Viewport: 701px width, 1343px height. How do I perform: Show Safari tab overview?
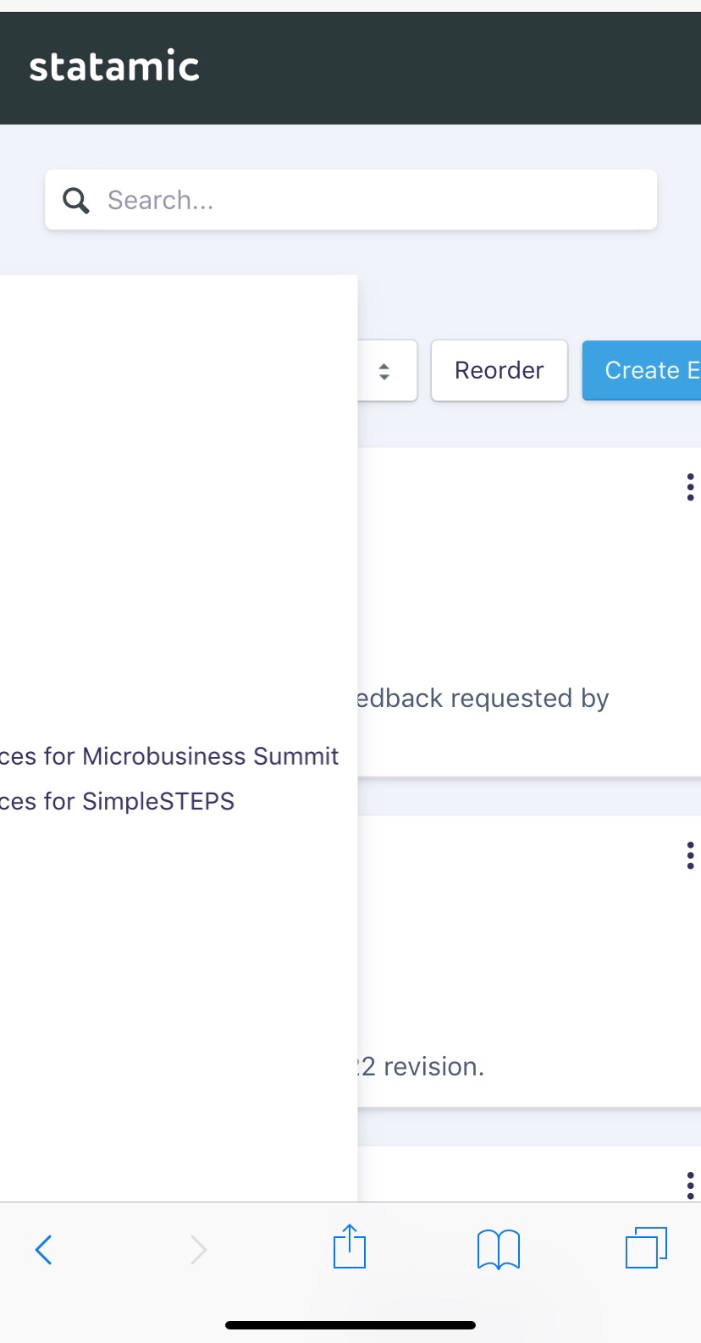pyautogui.click(x=647, y=1247)
